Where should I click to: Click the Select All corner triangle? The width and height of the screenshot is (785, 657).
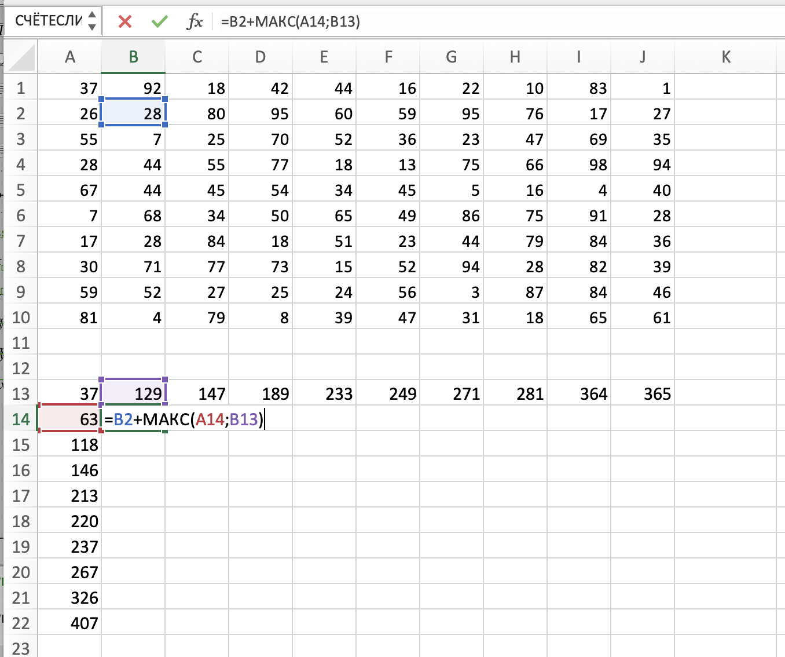tap(22, 58)
